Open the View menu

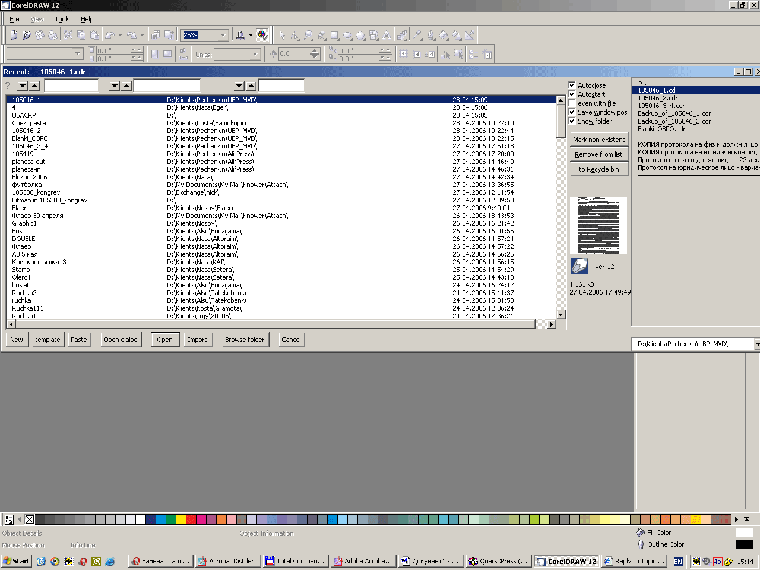coord(37,19)
